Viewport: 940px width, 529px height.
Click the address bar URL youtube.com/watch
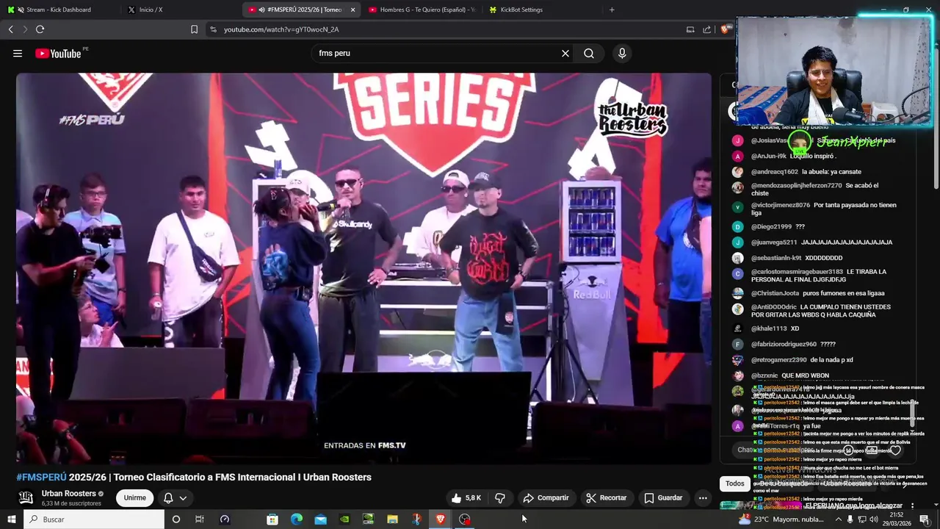281,29
